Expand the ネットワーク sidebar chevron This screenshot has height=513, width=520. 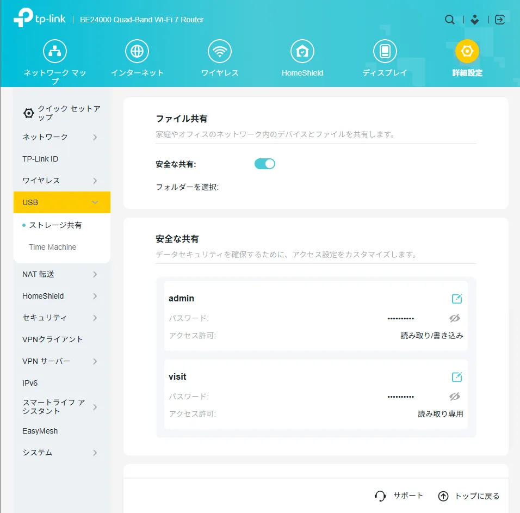pos(95,137)
